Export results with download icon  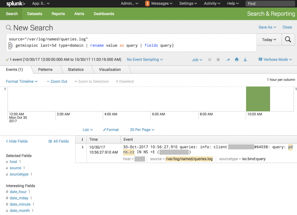coord(245,60)
